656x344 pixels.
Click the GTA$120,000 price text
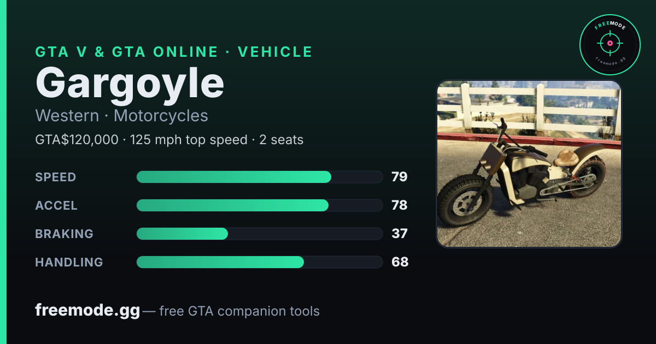pos(77,140)
